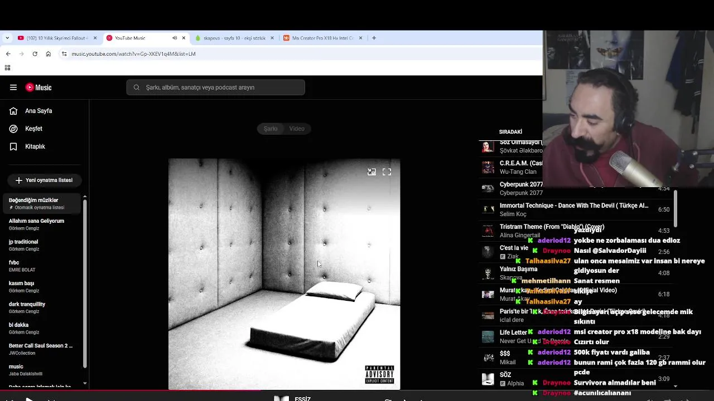Open Beğendiğim müzikler playlist
Image resolution: width=714 pixels, height=401 pixels.
pyautogui.click(x=42, y=204)
